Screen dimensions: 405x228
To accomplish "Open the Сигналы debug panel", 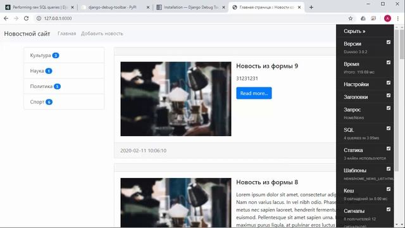I will tap(354, 211).
